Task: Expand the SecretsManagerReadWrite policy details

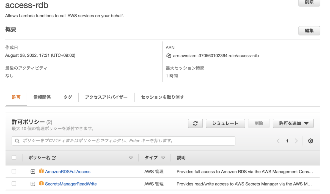Action: coord(33,184)
